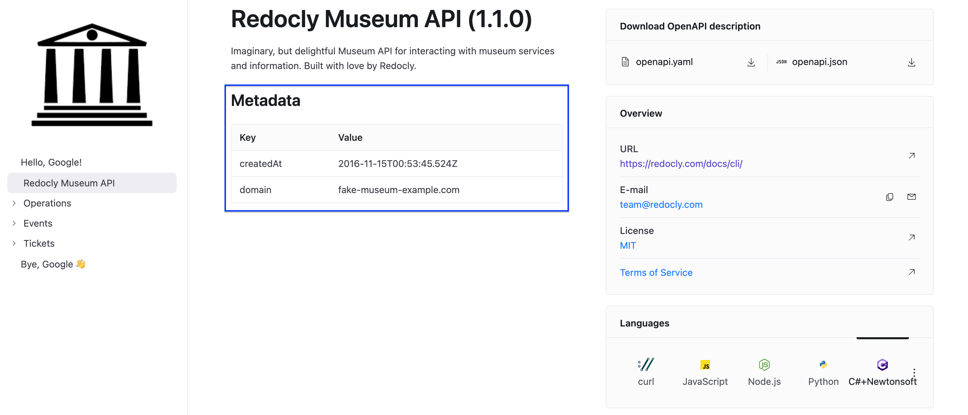Open URL external link arrow
The image size is (968, 415).
pyautogui.click(x=911, y=156)
